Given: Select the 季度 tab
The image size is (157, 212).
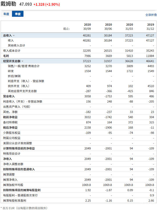Looking at the screenshot, I should 18,14.
